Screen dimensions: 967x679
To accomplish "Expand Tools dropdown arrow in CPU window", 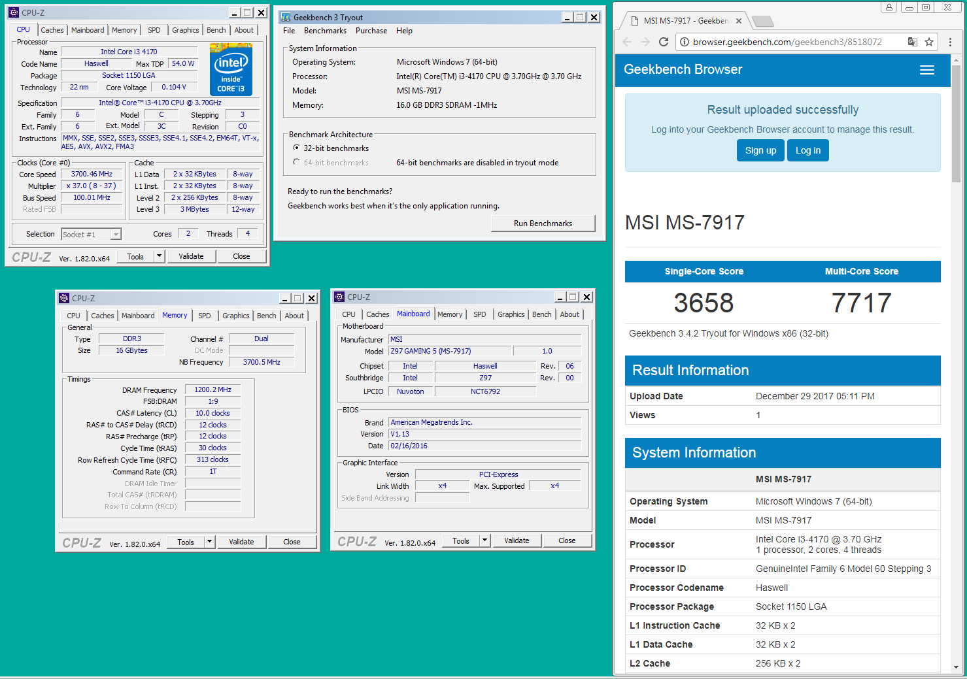I will (159, 256).
